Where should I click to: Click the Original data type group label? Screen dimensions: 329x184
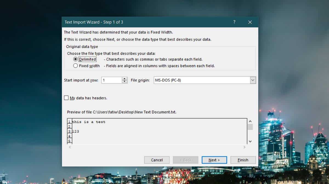point(82,47)
